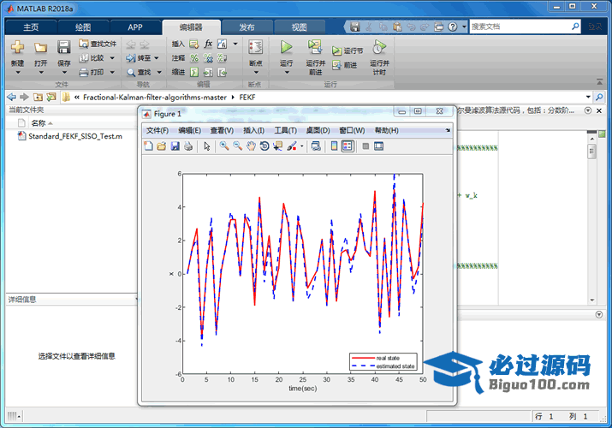This screenshot has height=428, width=612.
Task: Switch to the Plots (绘图) tab
Action: tap(83, 27)
